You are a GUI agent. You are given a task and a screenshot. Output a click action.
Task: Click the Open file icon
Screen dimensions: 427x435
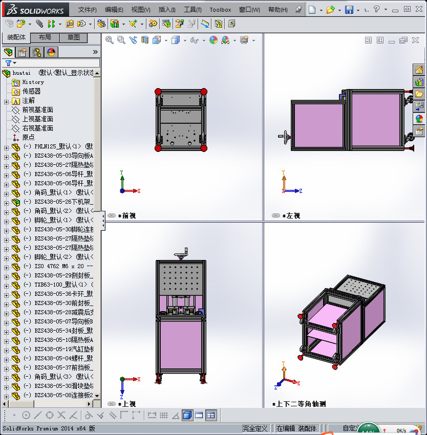click(330, 10)
